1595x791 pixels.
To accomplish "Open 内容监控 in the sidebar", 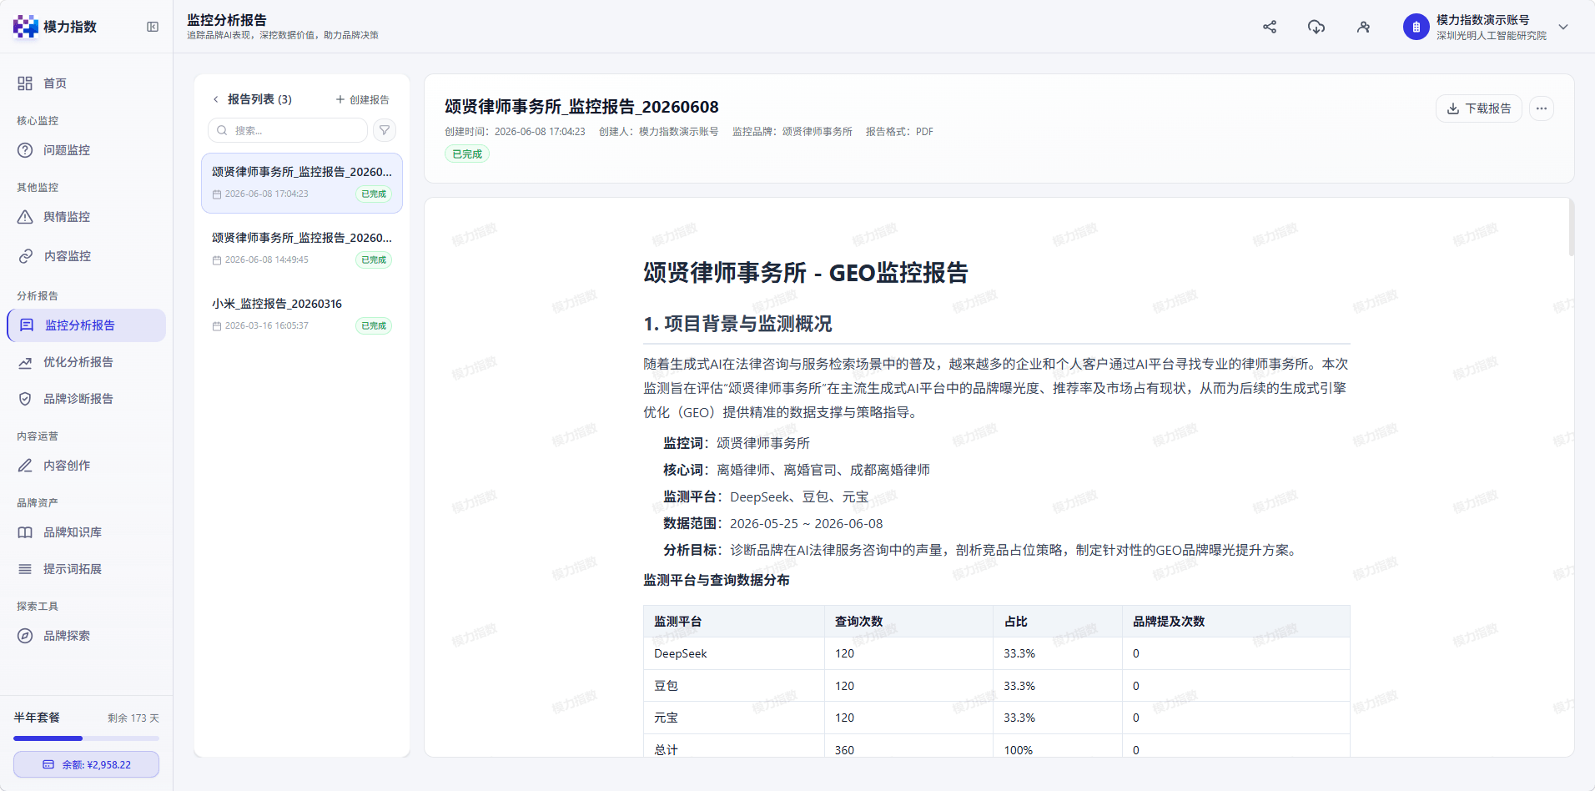I will [87, 256].
